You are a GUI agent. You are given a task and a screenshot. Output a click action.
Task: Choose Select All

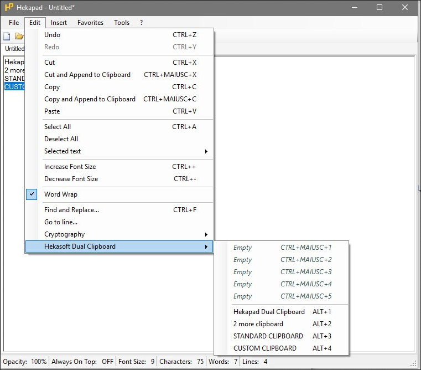tap(119, 127)
